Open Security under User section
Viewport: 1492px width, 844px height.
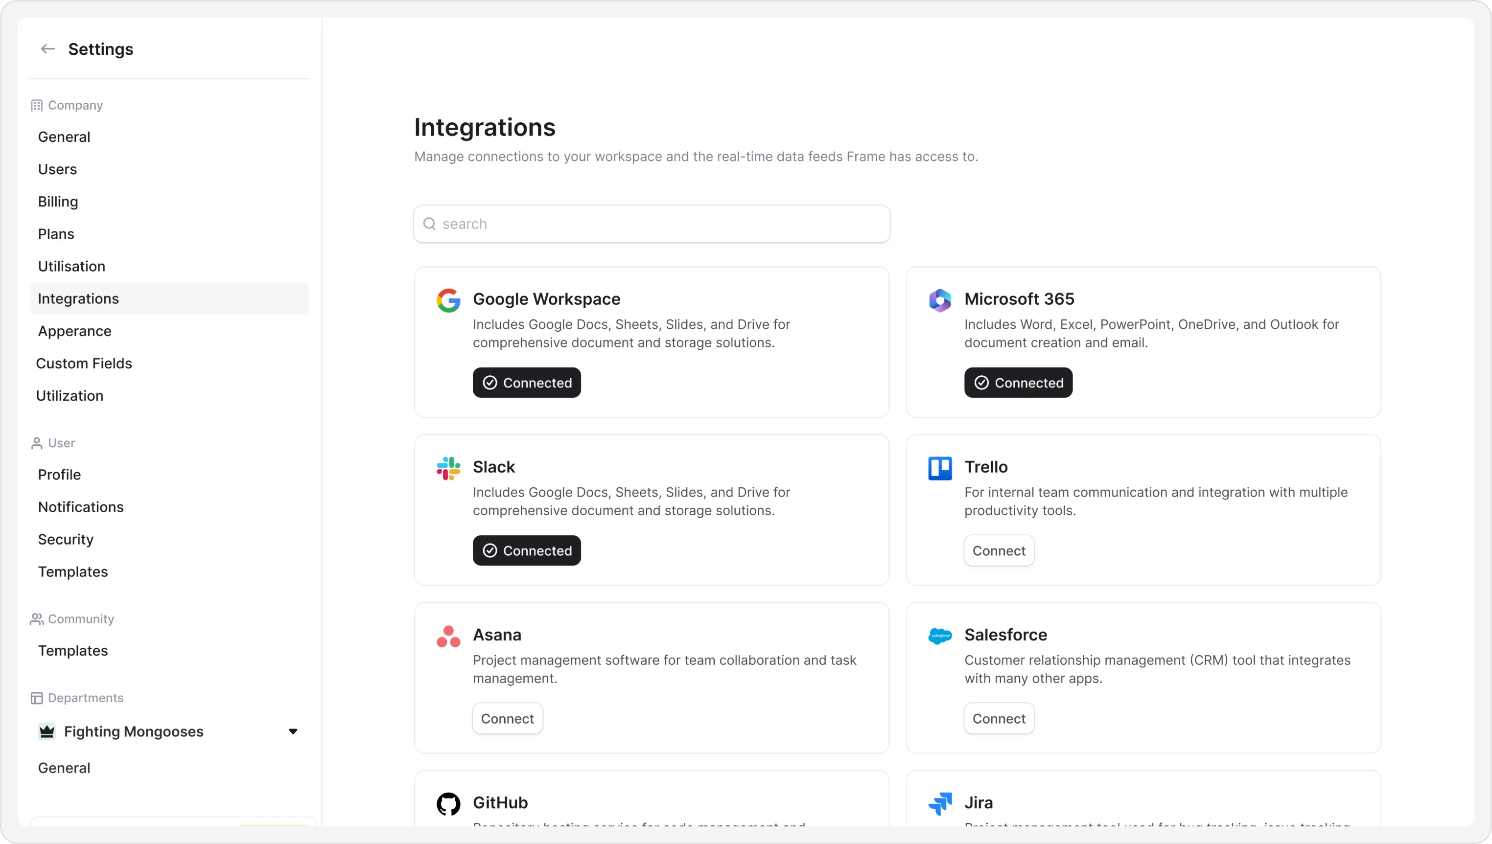click(x=66, y=540)
